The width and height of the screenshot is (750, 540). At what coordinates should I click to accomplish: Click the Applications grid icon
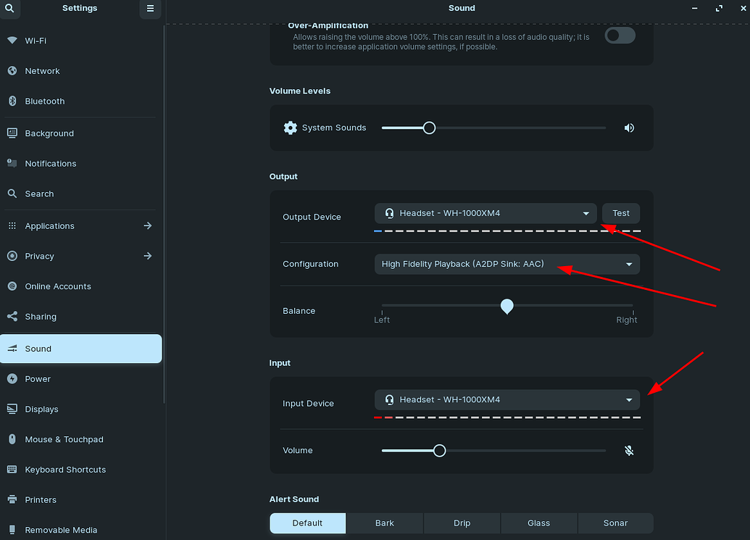pos(12,225)
